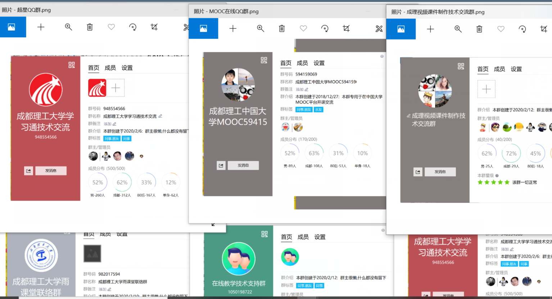The height and width of the screenshot is (299, 552).
Task: Rotate the photo in MOOC在线QQ群.png window
Action: click(325, 28)
